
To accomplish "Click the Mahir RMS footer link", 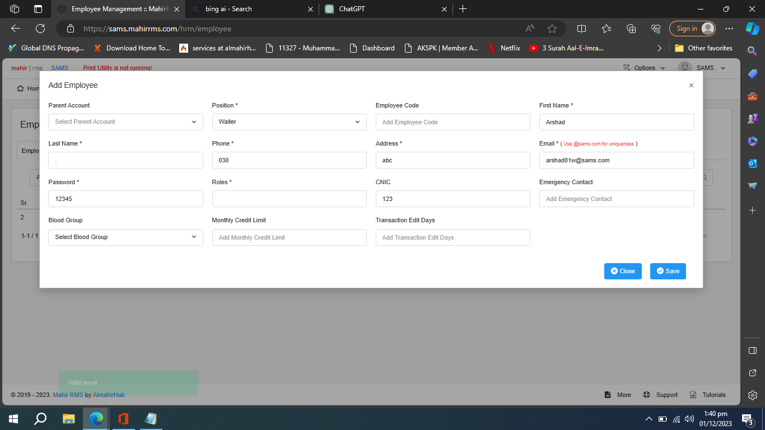I will pyautogui.click(x=68, y=395).
